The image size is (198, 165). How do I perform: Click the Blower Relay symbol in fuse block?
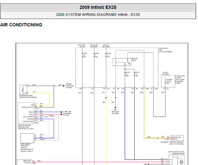[x=122, y=62]
